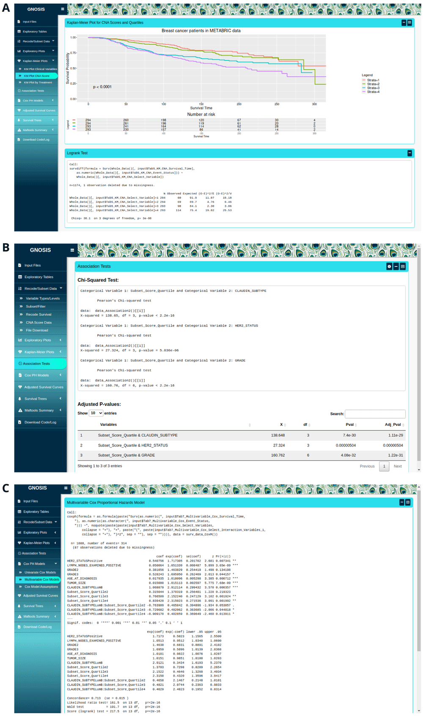Select Variable Types/Levels under Recode/Subset Data
Viewport: 423px width, 716px height.
[42, 298]
